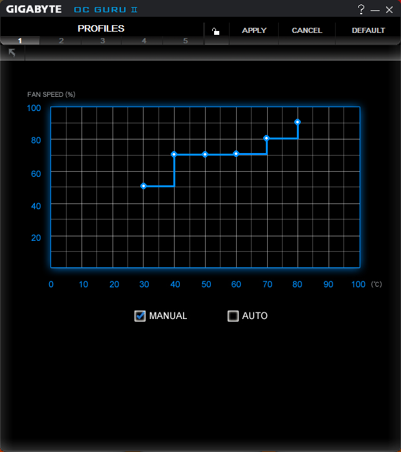Click the CANCEL button

[307, 30]
